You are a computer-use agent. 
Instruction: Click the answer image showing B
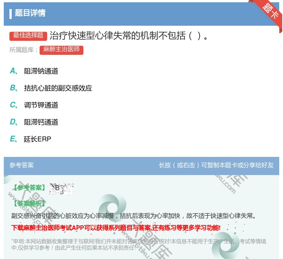(x=61, y=188)
